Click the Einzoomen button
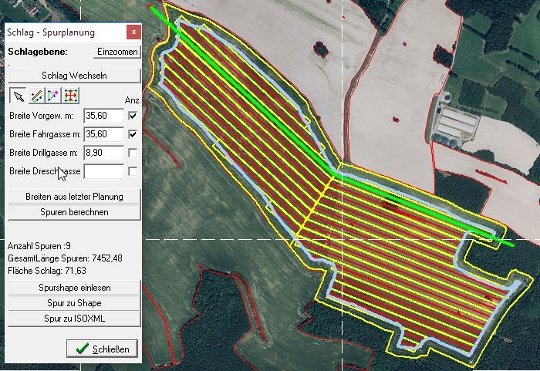 point(117,52)
